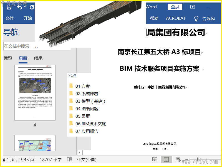Image resolution: width=222 pixels, height=167 pixels.
Task: Open the 文件 menu tab
Action: click(9, 18)
